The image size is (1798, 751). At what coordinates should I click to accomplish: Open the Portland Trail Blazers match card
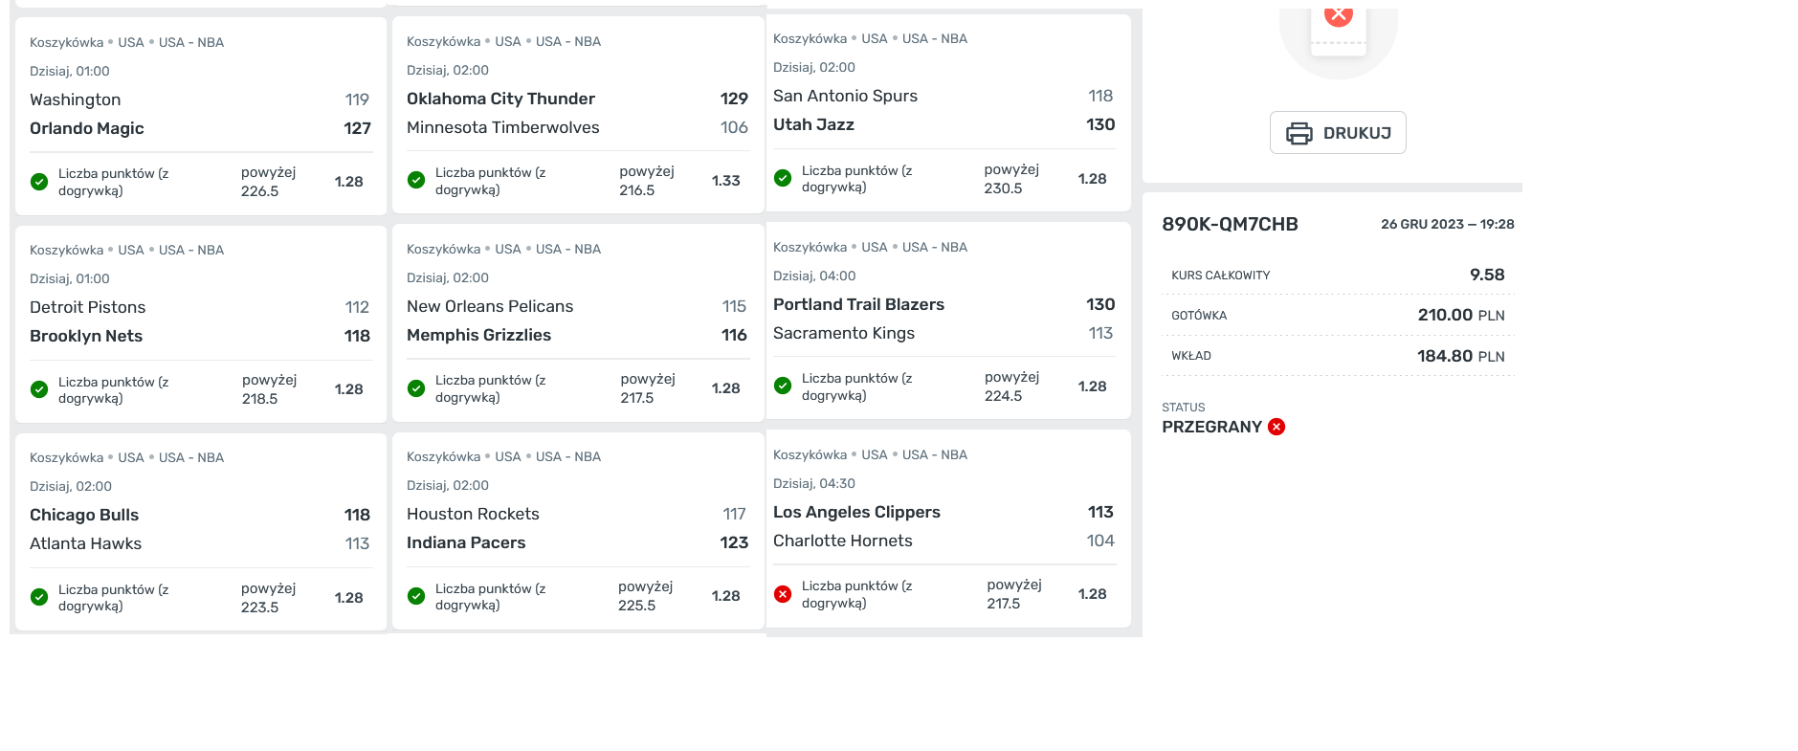click(948, 320)
